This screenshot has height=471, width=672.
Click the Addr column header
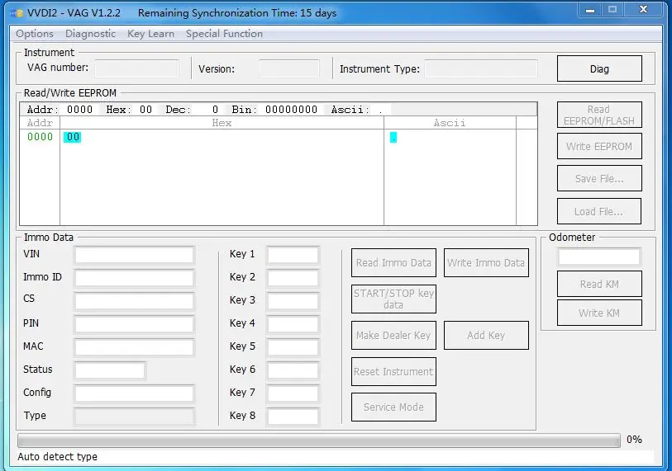tap(40, 123)
